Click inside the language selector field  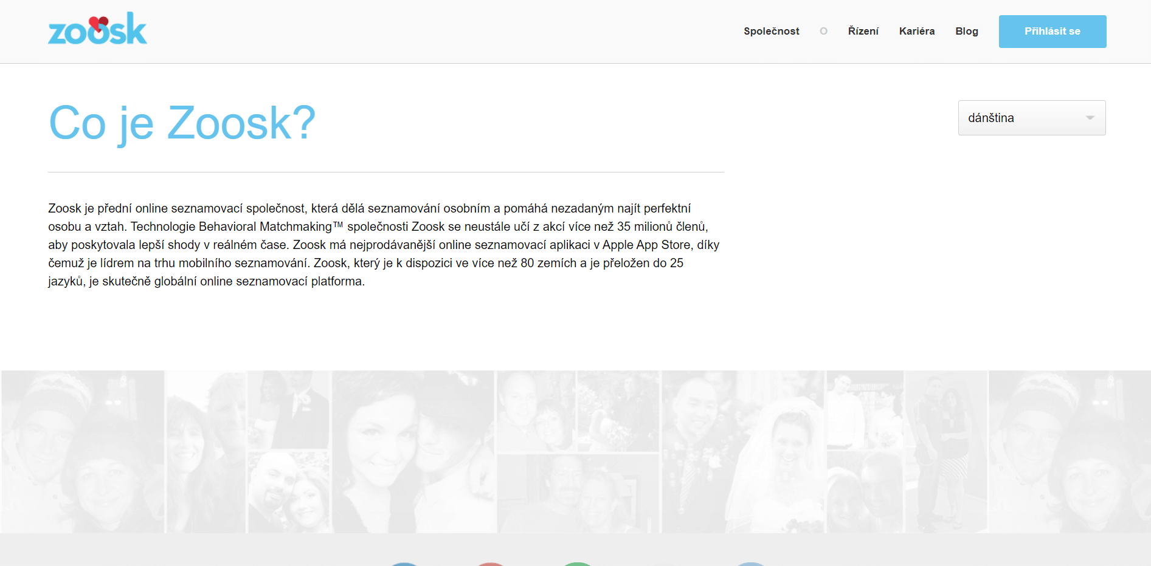(x=1021, y=118)
